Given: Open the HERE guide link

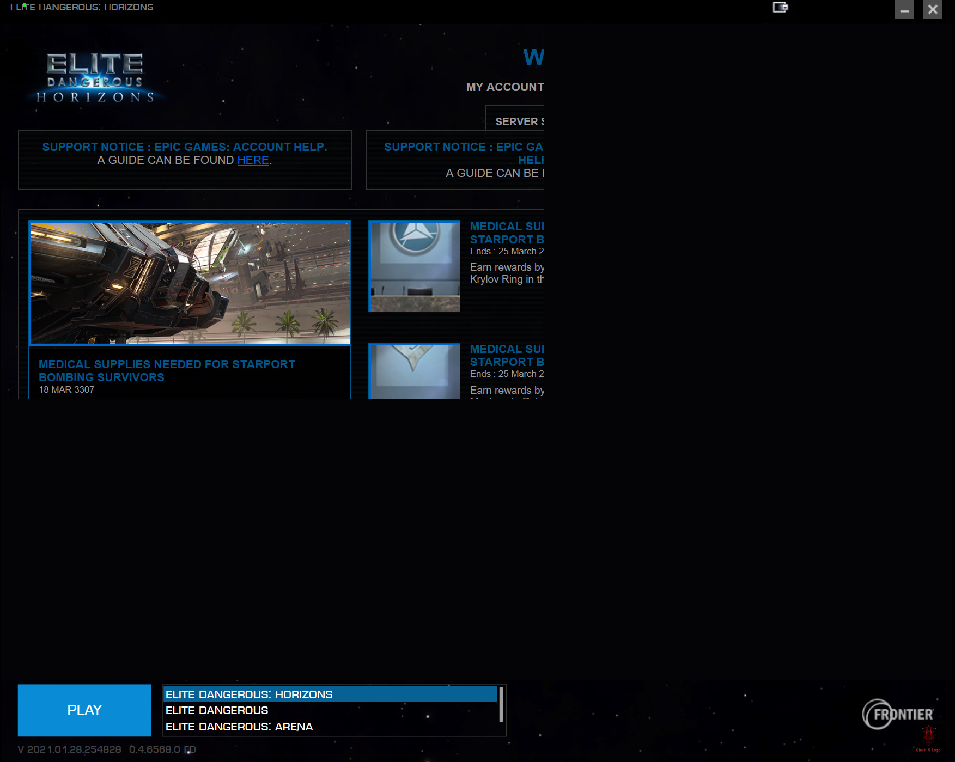Looking at the screenshot, I should pyautogui.click(x=253, y=160).
